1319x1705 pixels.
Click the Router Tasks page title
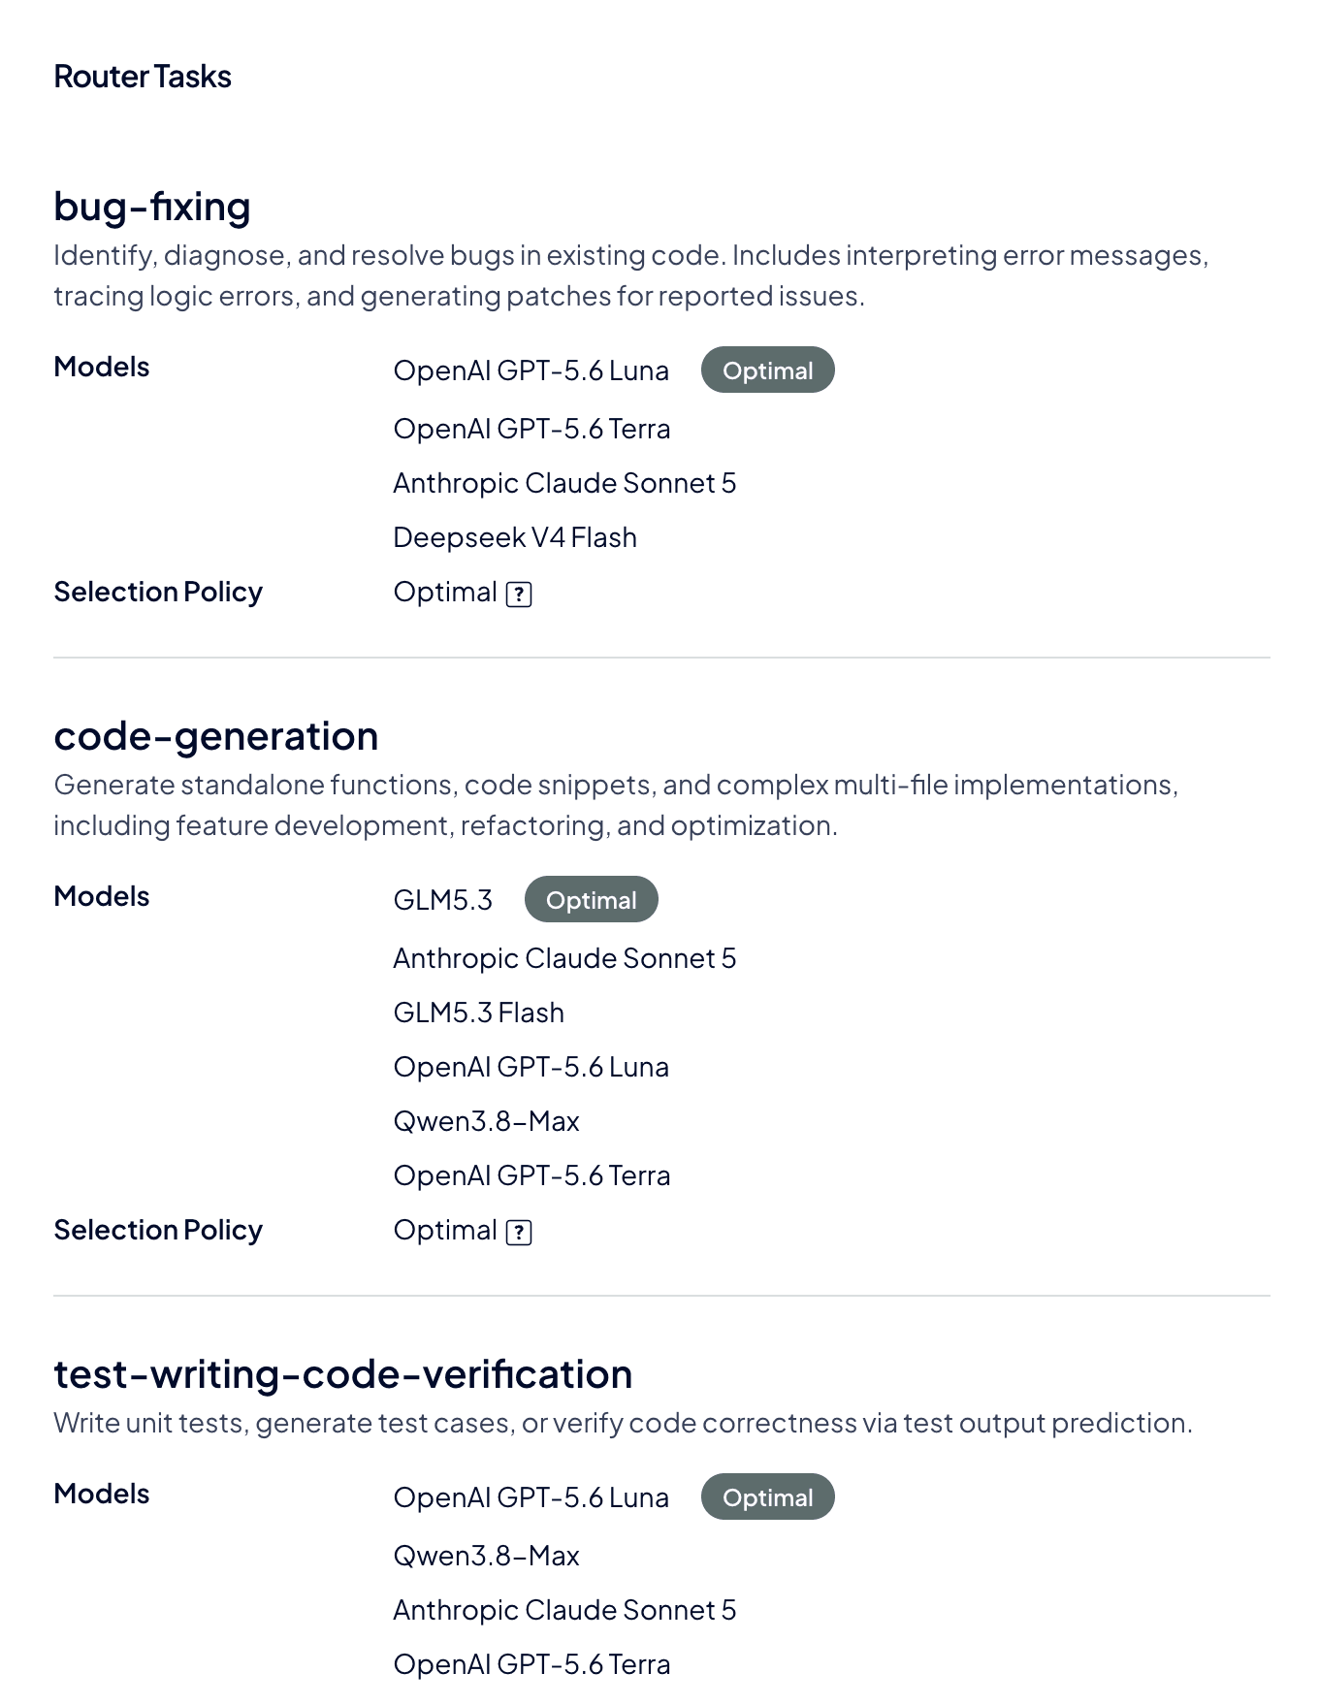143,77
